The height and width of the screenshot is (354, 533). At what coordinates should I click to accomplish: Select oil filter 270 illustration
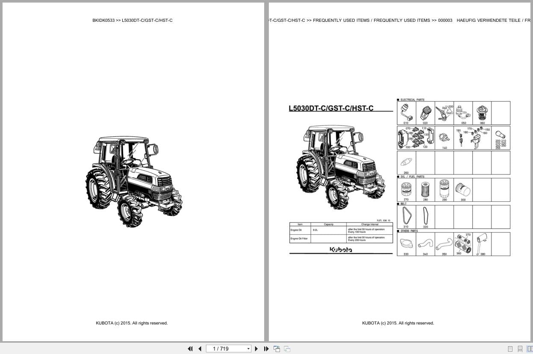click(406, 189)
